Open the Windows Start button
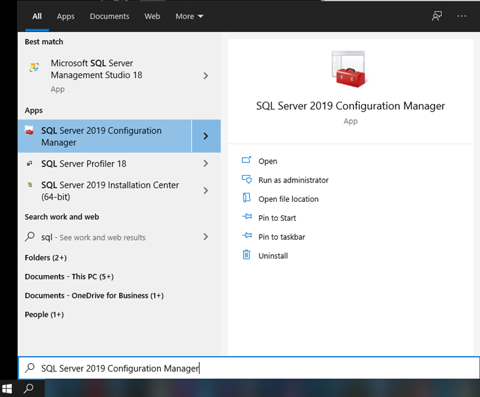 click(7, 389)
